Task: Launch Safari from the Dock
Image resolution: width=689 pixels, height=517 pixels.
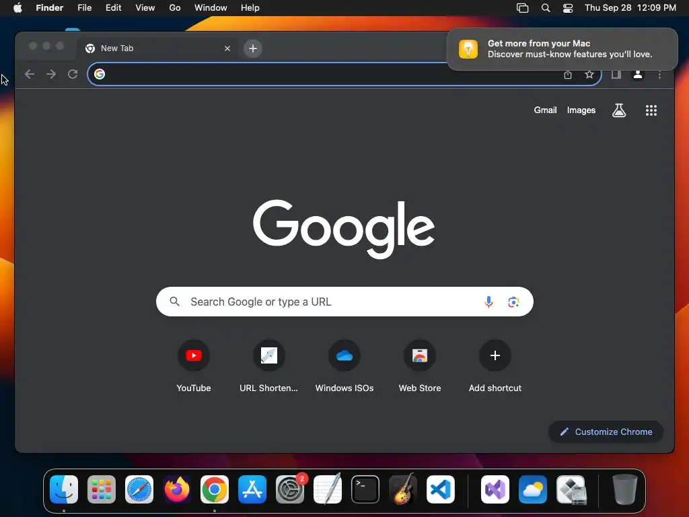Action: click(x=139, y=489)
